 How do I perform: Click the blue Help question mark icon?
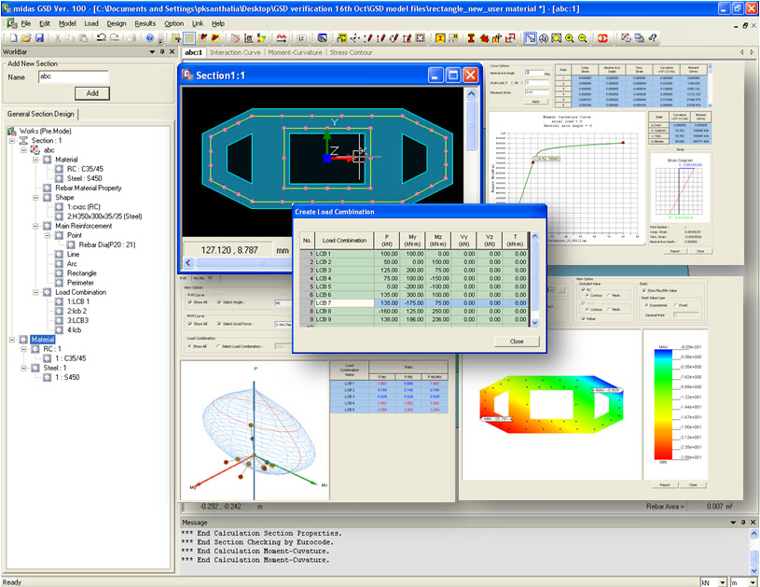[x=148, y=38]
